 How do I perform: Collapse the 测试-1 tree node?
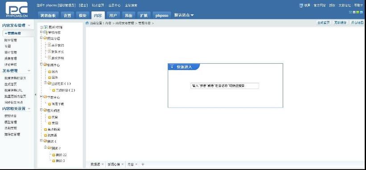[41, 141]
